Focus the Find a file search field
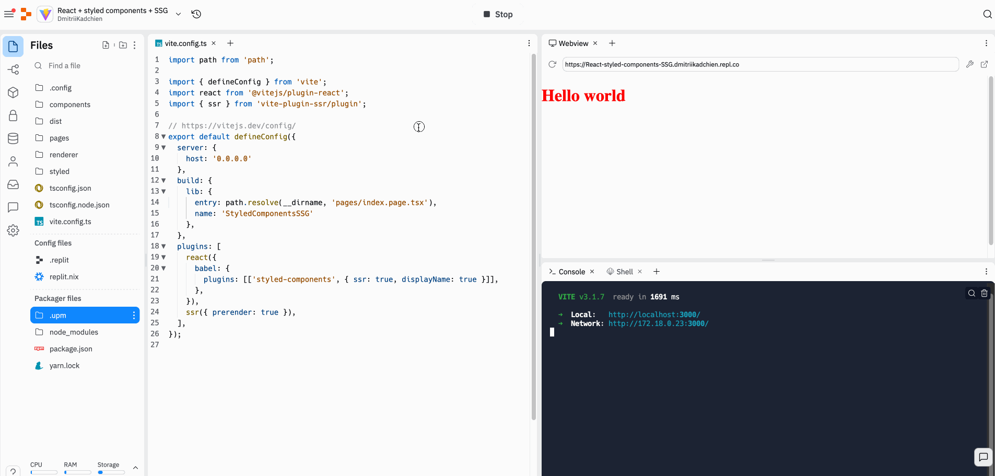The image size is (995, 476). (x=85, y=66)
